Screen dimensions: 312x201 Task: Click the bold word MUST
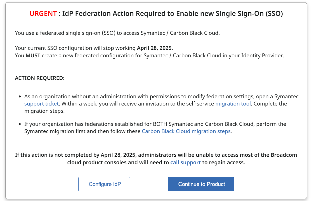click(33, 55)
